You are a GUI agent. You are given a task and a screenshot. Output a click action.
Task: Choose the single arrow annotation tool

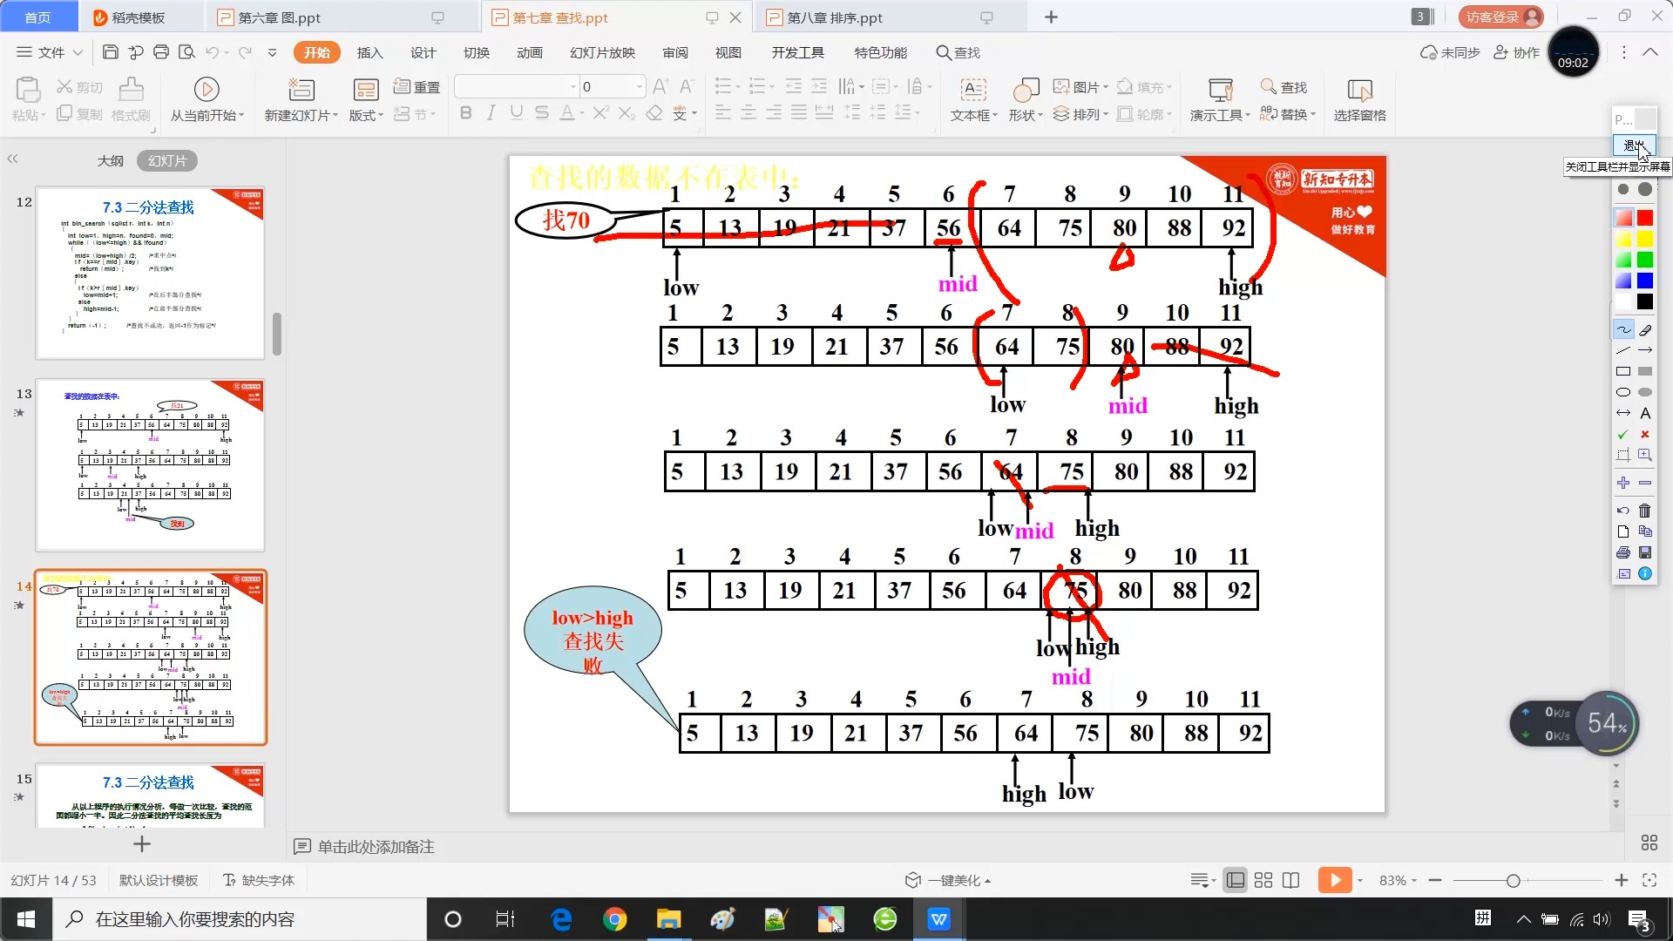tap(1645, 350)
